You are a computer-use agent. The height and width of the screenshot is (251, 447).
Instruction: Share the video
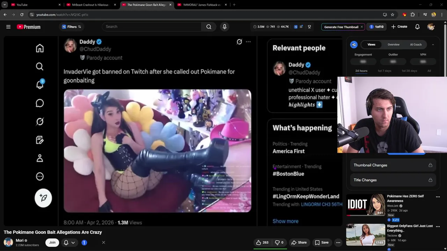(299, 243)
